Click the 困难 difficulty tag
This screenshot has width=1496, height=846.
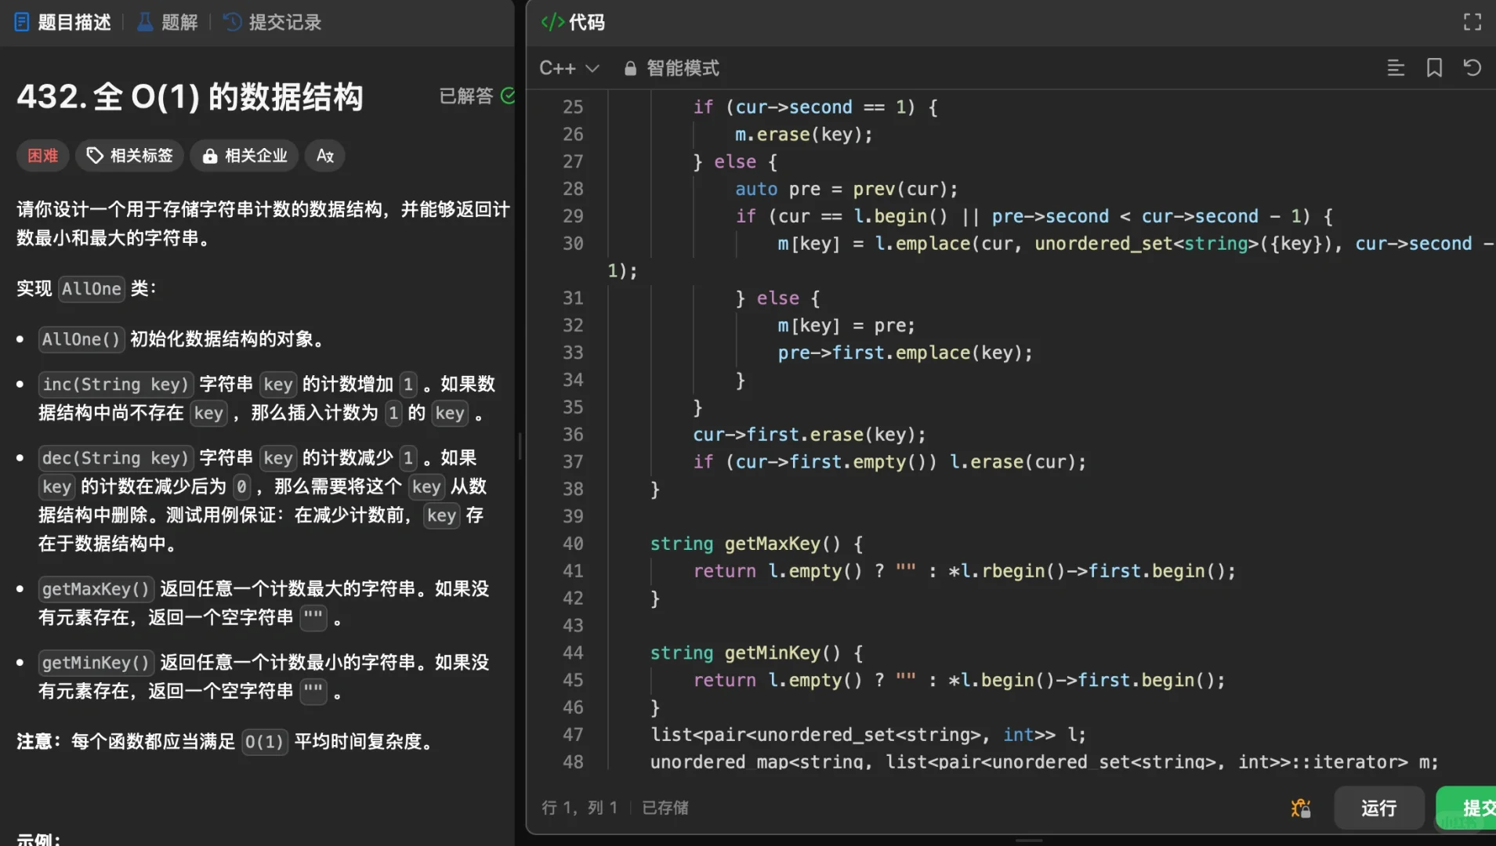tap(43, 156)
